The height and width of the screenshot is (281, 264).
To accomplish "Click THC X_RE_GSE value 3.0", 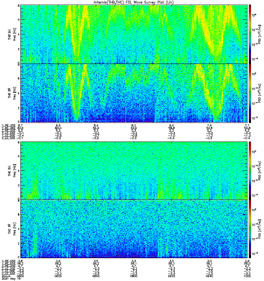I will coord(209,261).
